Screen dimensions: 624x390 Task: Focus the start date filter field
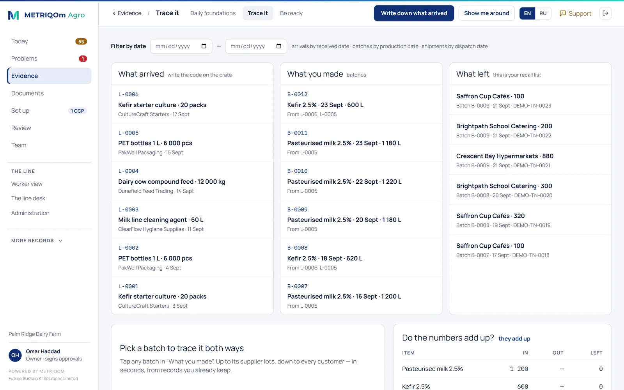tap(181, 46)
